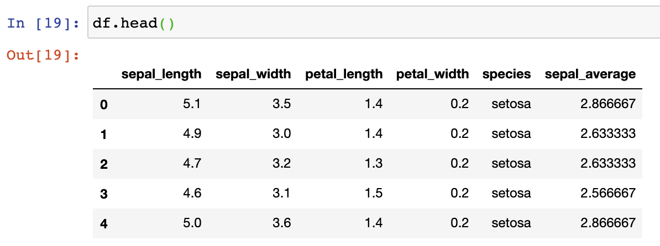Click the petal_width column header

(432, 74)
